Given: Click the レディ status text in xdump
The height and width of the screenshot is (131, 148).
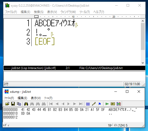Looking at the screenshot, I should 6,125.
